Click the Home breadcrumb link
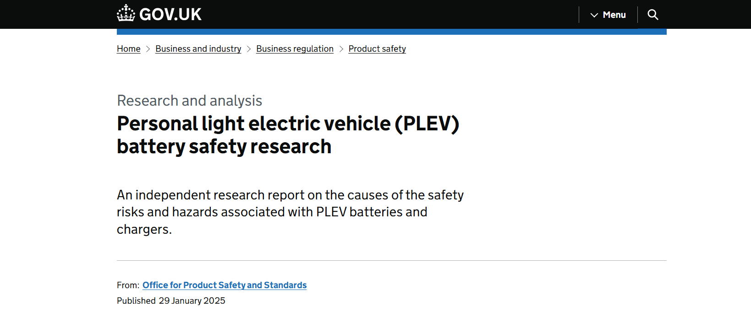 click(x=128, y=48)
